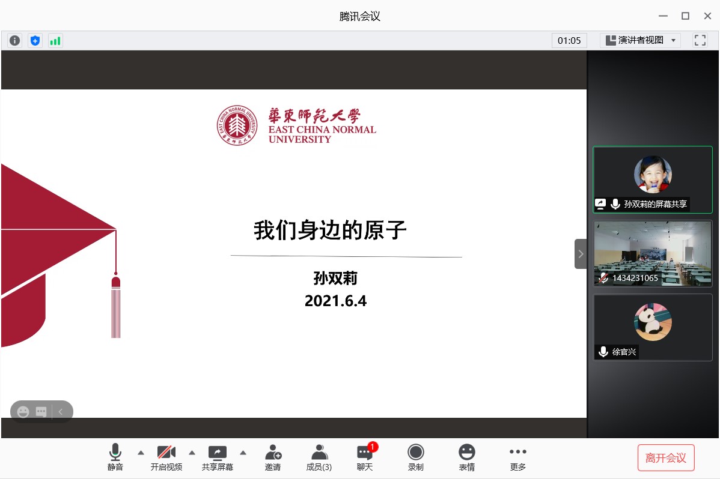Open the meeting info icon

click(15, 41)
